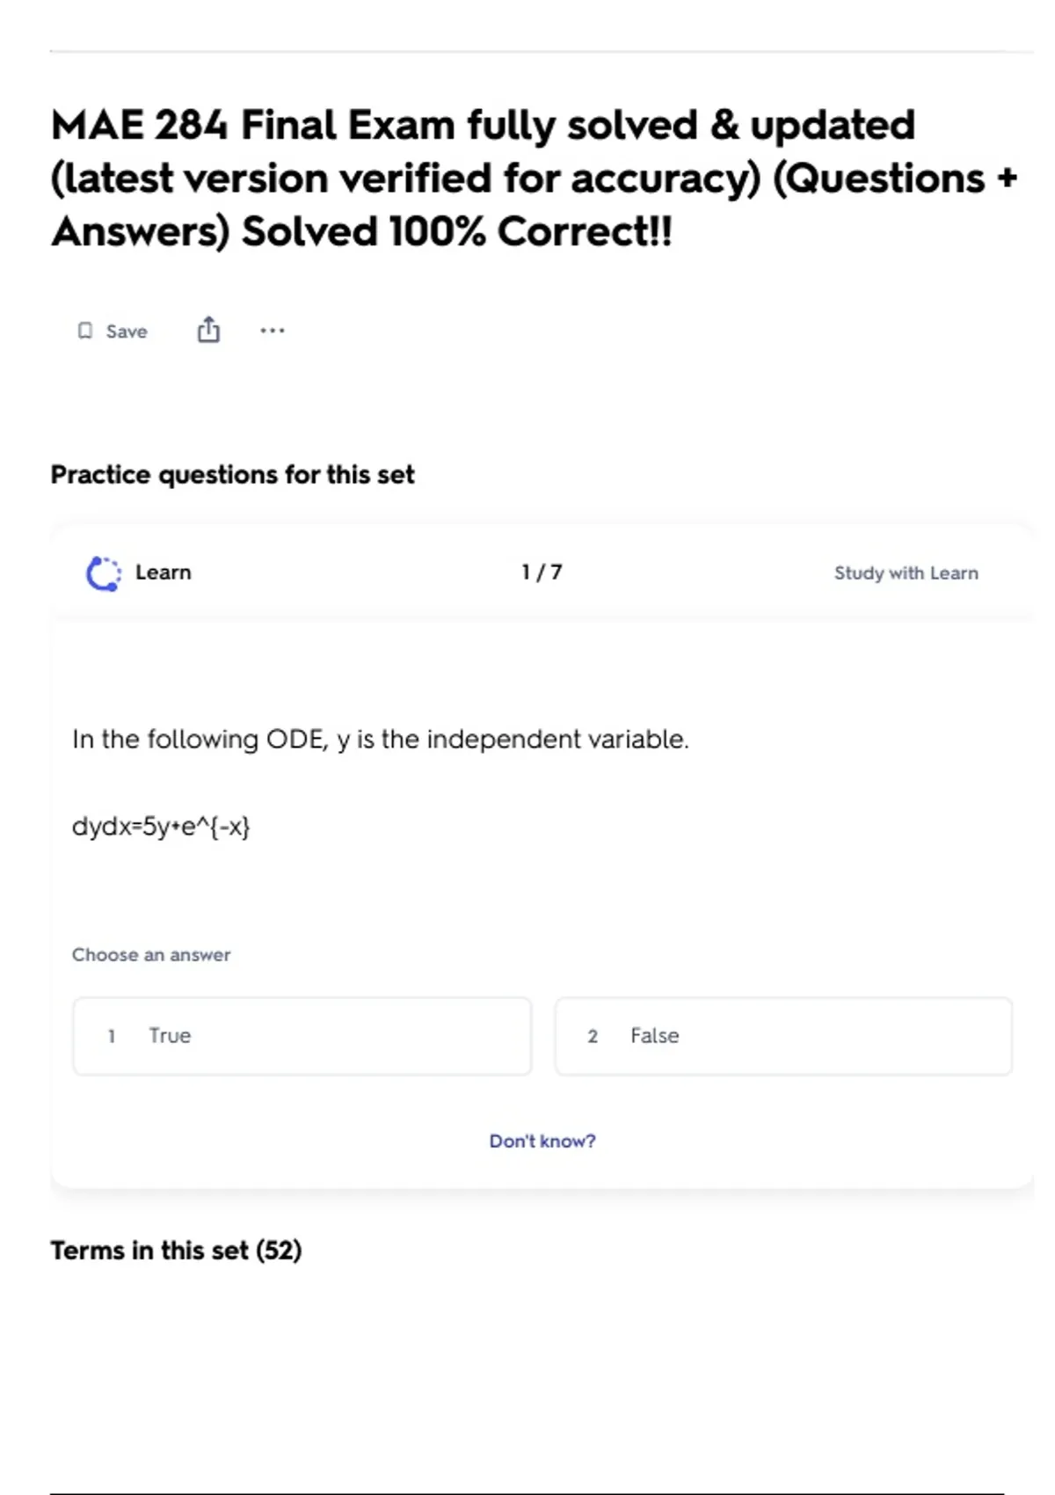Click the divider line at the page bottom
This screenshot has height=1495, width=1055.
[527, 1493]
